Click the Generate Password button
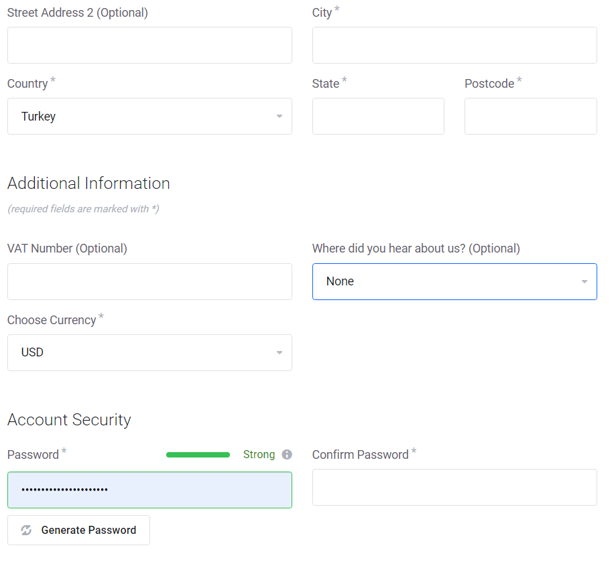Viewport: 614px width, 564px height. click(78, 530)
